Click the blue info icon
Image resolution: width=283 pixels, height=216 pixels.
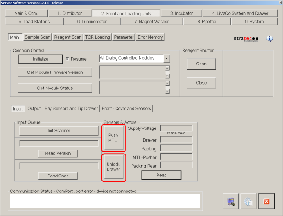(x=270, y=39)
